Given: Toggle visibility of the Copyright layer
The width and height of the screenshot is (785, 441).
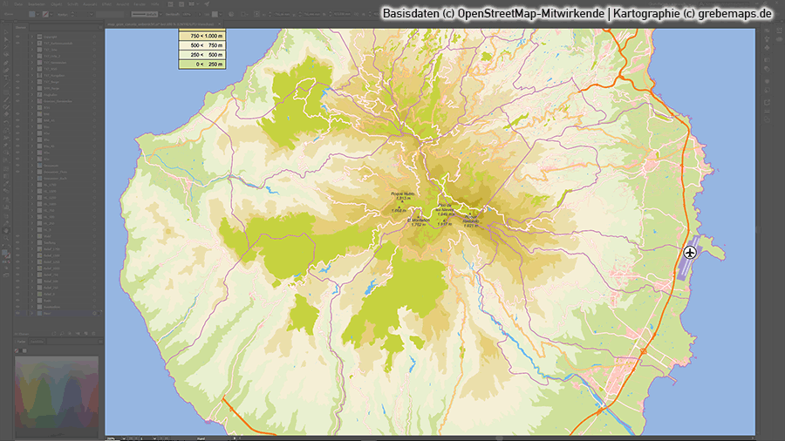Looking at the screenshot, I should click(x=17, y=36).
